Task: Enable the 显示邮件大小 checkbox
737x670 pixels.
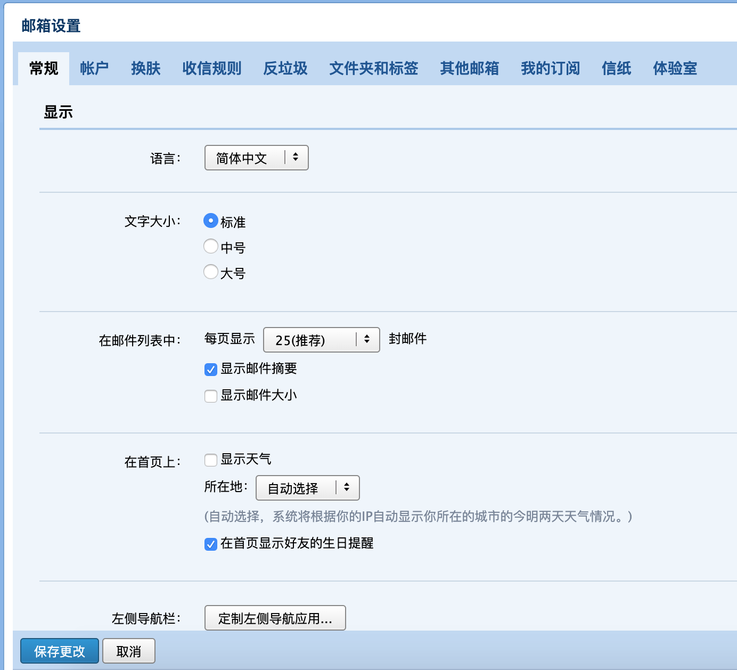Action: 210,396
